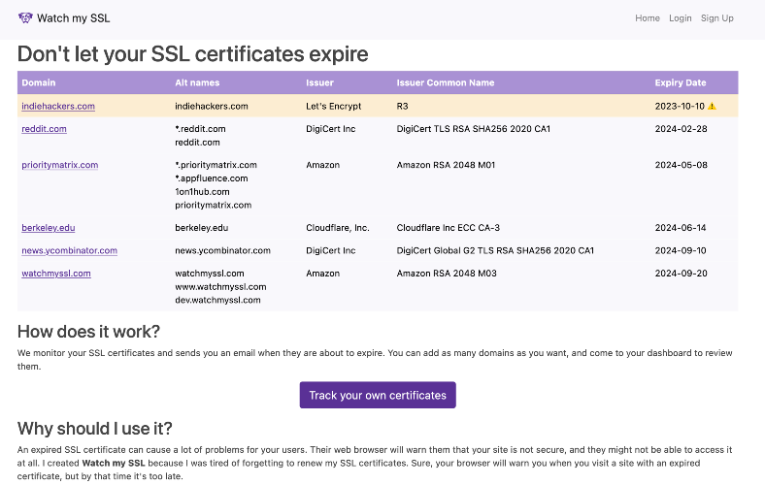Click the Track your own certificates button

pyautogui.click(x=378, y=396)
